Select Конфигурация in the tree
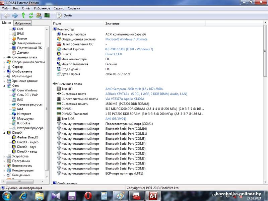Image resolution: width=268 pixels, height=201 pixels. pyautogui.click(x=23, y=171)
